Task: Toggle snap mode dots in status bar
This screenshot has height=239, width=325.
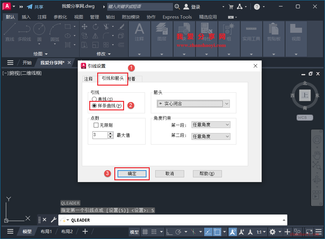Action: click(154, 232)
